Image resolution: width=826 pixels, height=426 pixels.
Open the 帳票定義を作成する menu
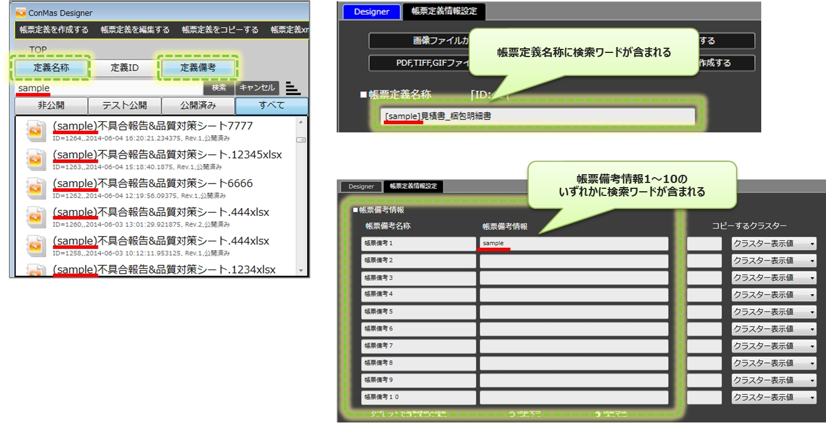point(54,29)
